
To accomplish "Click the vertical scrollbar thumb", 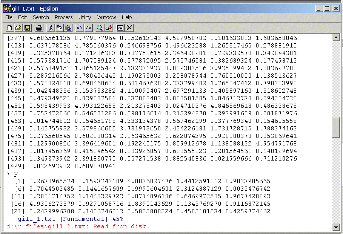I will pyautogui.click(x=336, y=127).
